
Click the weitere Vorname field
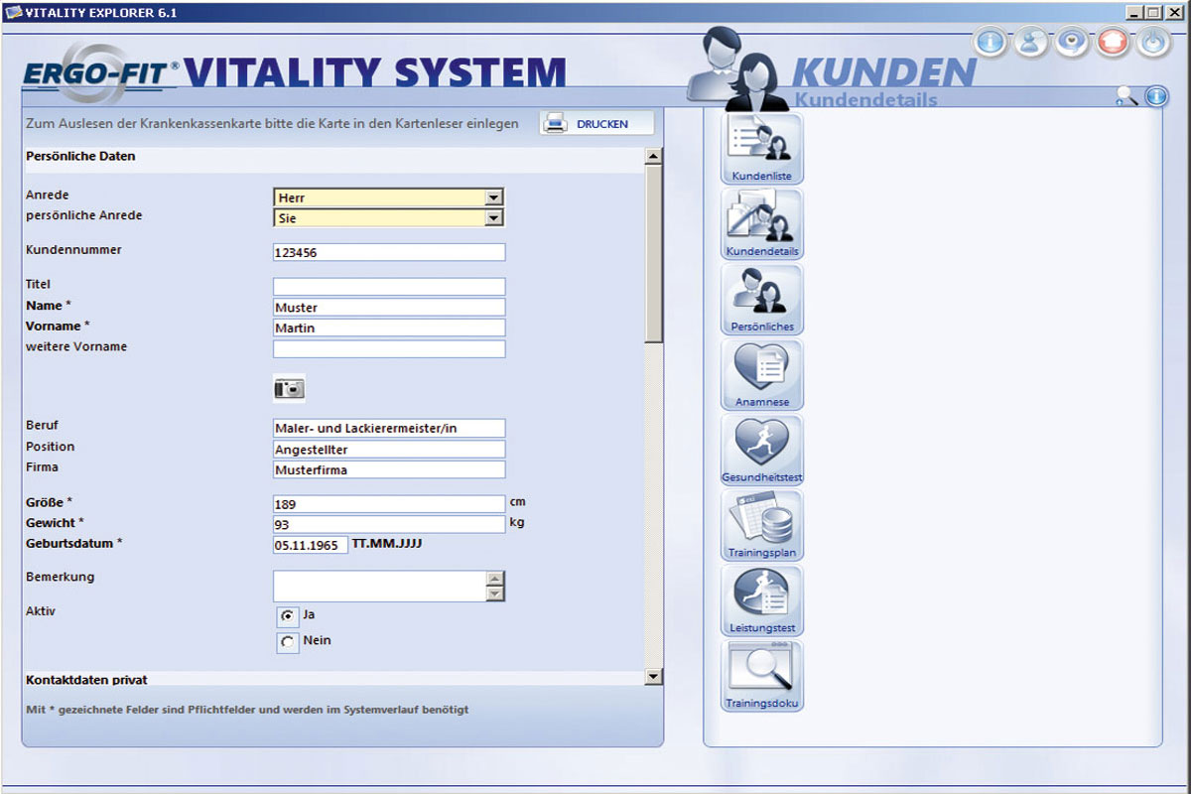point(389,348)
